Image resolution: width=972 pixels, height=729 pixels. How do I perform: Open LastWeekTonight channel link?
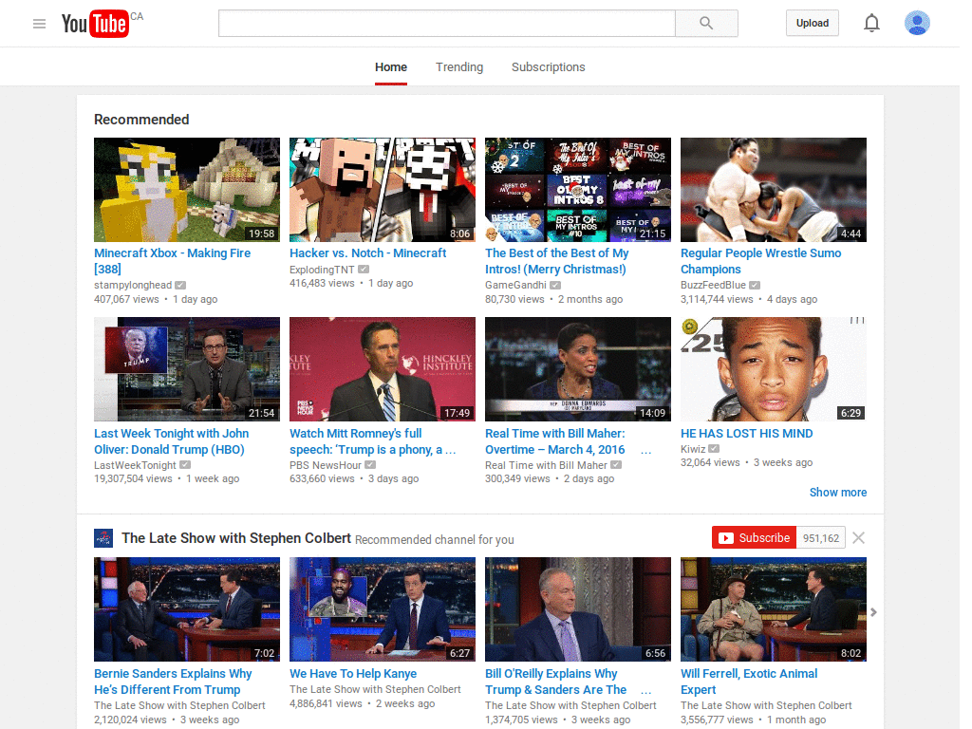(135, 465)
